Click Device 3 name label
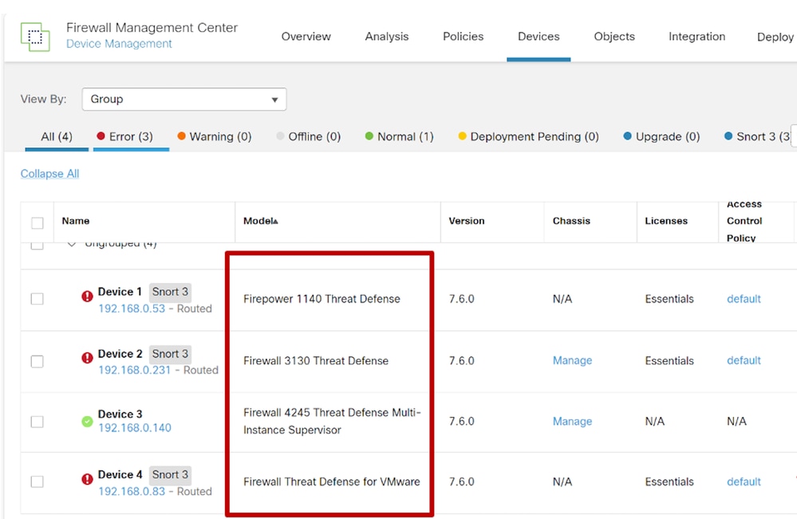Image resolution: width=797 pixels, height=519 pixels. (x=120, y=415)
